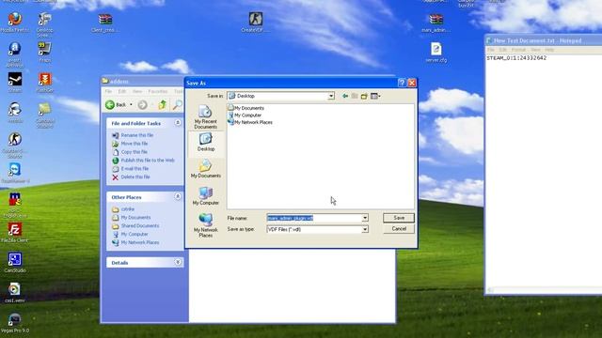This screenshot has width=602, height=338.
Task: Click the Save button
Action: [x=399, y=218]
